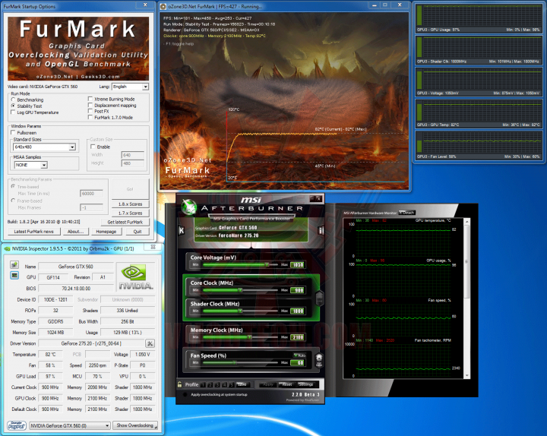Open the Lang English dropdown
Image resolution: width=547 pixels, height=436 pixels.
tap(131, 87)
